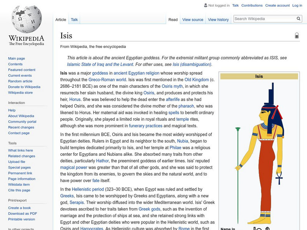Load a Random article
Screen dimensions: 307x230
point(20,81)
